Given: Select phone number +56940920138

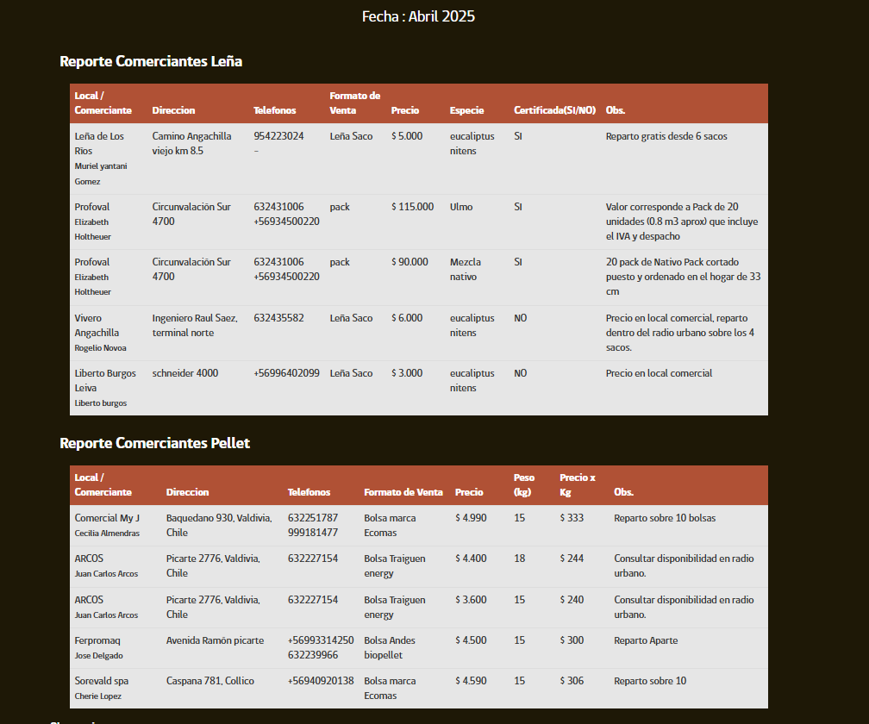Looking at the screenshot, I should [x=321, y=681].
